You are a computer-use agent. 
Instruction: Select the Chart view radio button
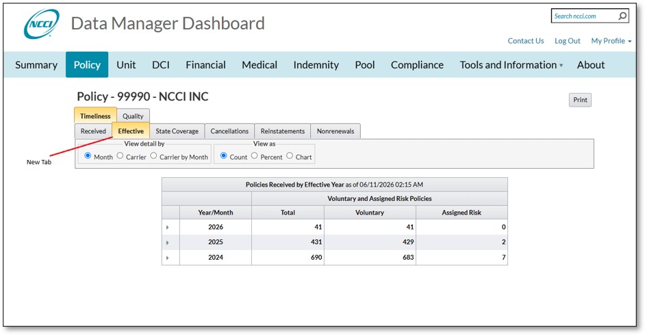[290, 156]
